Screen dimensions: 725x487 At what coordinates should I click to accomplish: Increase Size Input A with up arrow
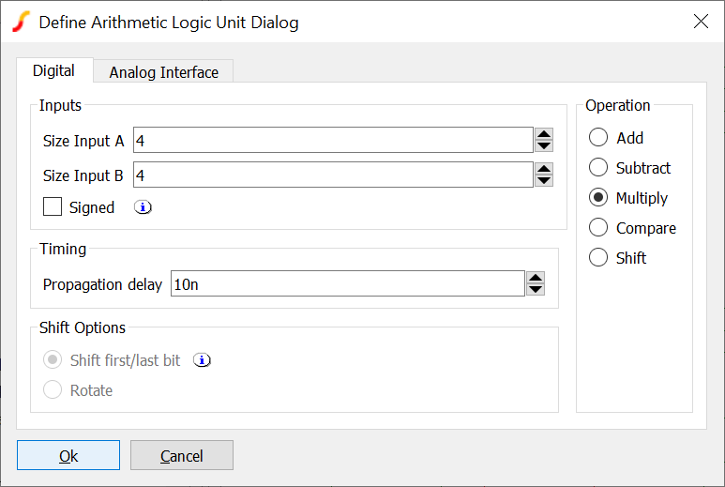coord(544,134)
